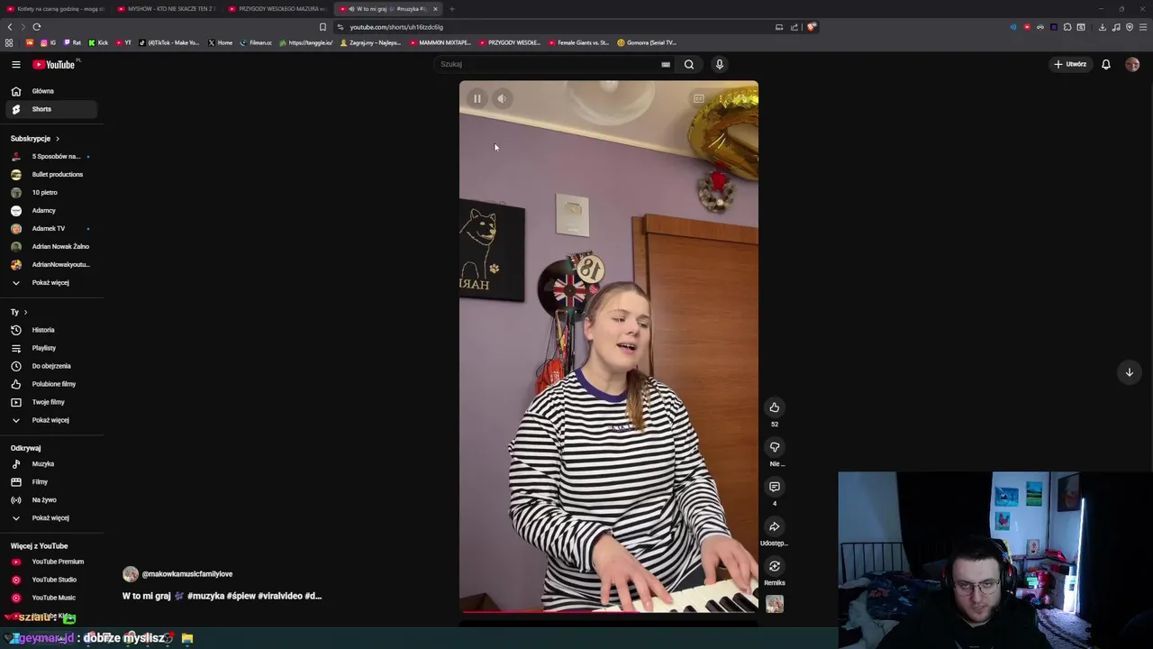
Task: Open Filmy under Odkrywaj
Action: coord(51,481)
